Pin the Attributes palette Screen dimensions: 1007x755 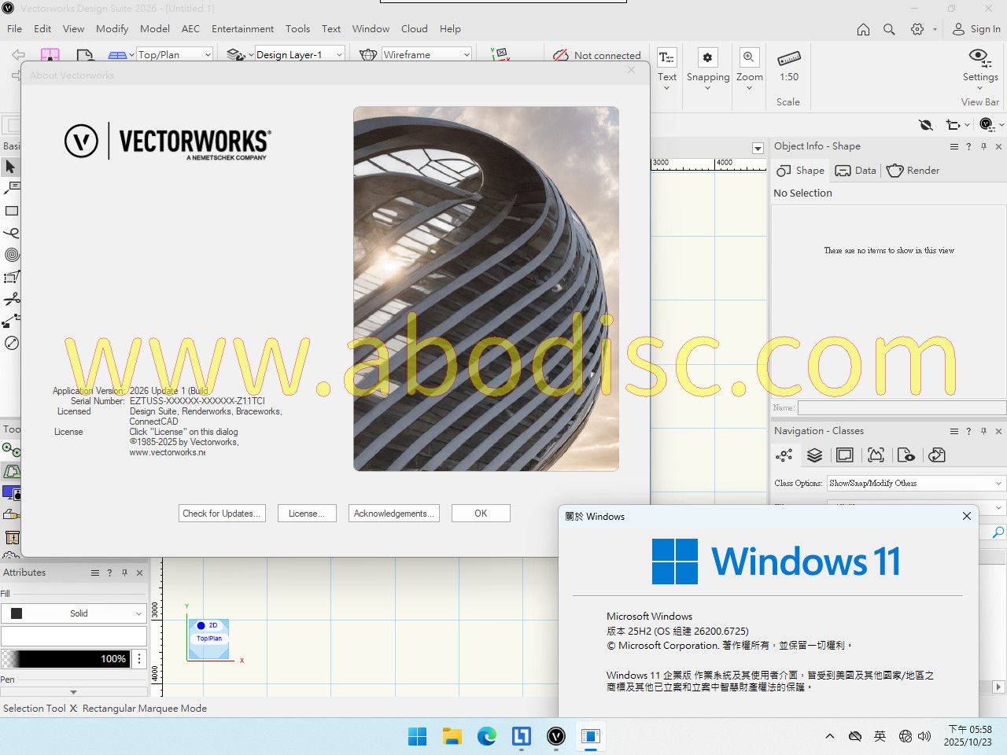[x=124, y=573]
